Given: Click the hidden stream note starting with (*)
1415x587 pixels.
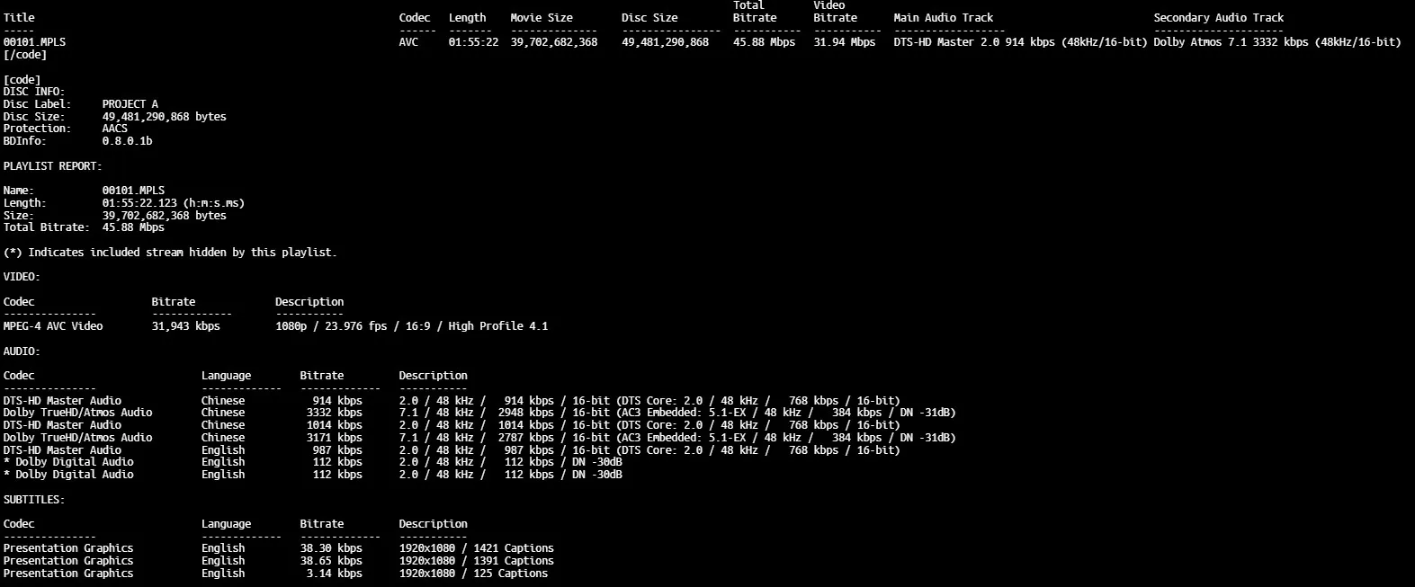Looking at the screenshot, I should click(x=170, y=253).
